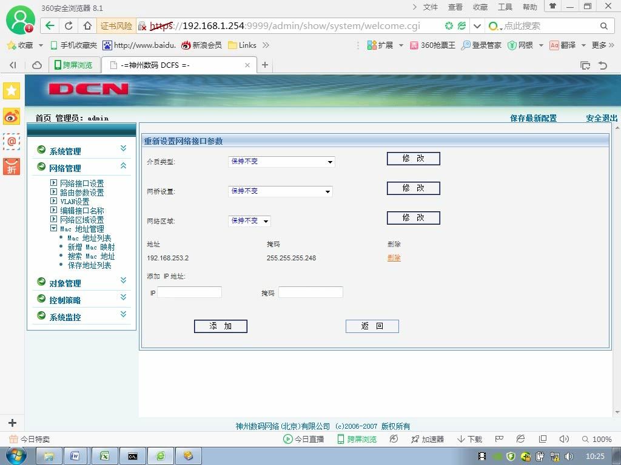The image size is (621, 465).
Task: Click the cloud sync icon near tabs
Action: coord(37,65)
